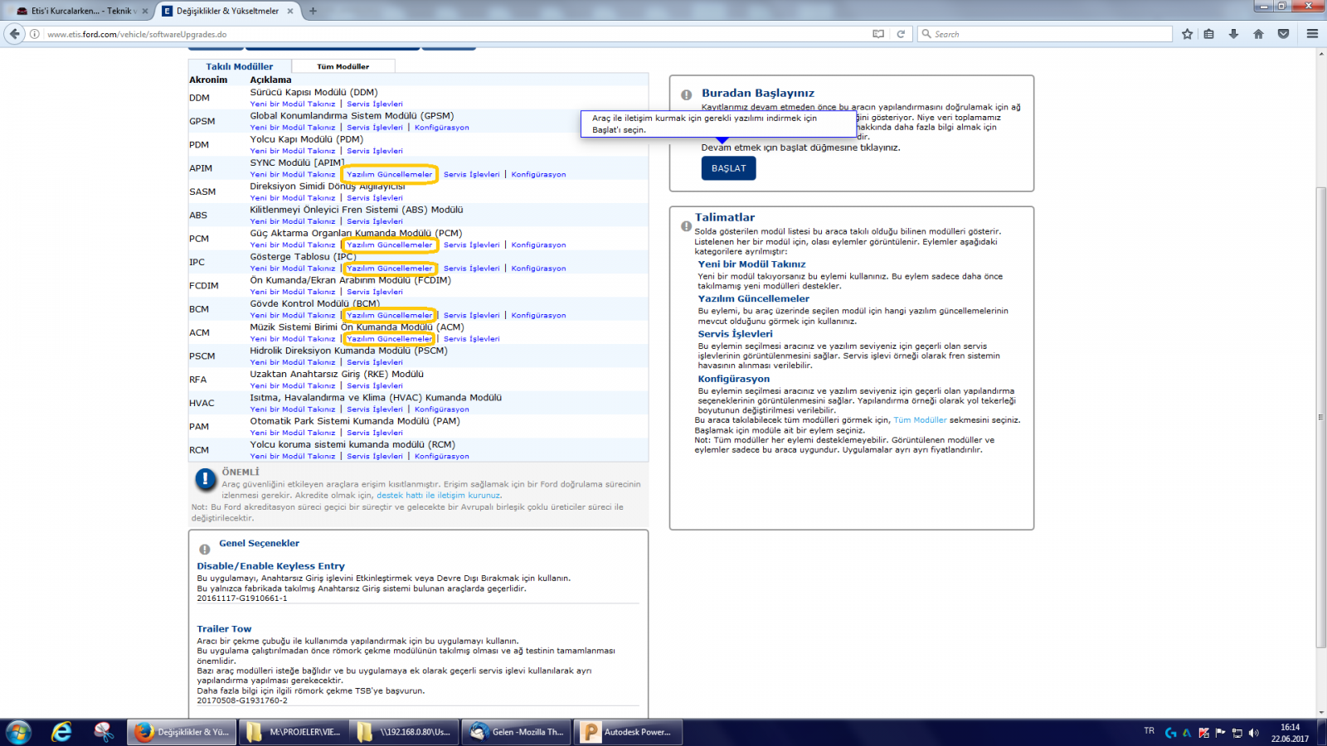Close the Değişiklikler & Yükseltmeler tab
The height and width of the screenshot is (746, 1327).
290,11
